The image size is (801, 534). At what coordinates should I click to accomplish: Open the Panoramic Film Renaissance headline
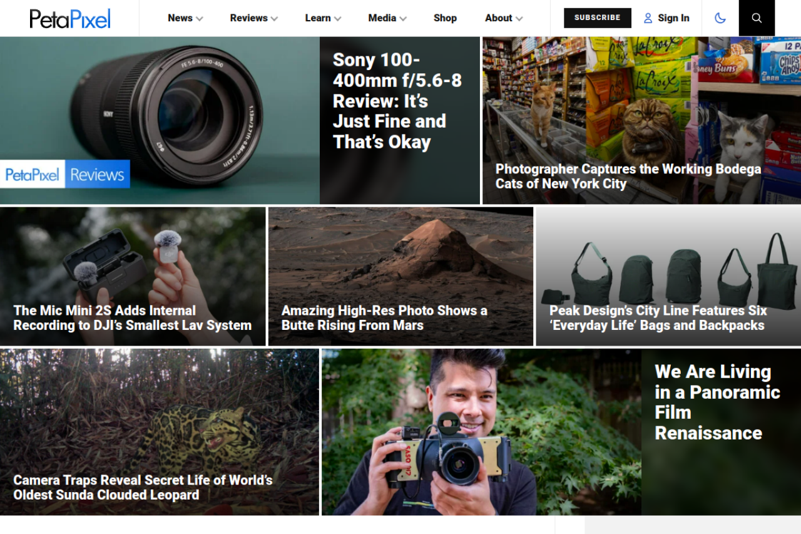(x=717, y=402)
